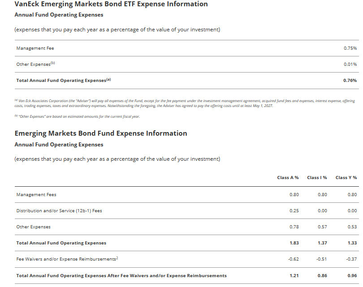
Task: Click the 'Class I %' column header
Action: click(317, 178)
